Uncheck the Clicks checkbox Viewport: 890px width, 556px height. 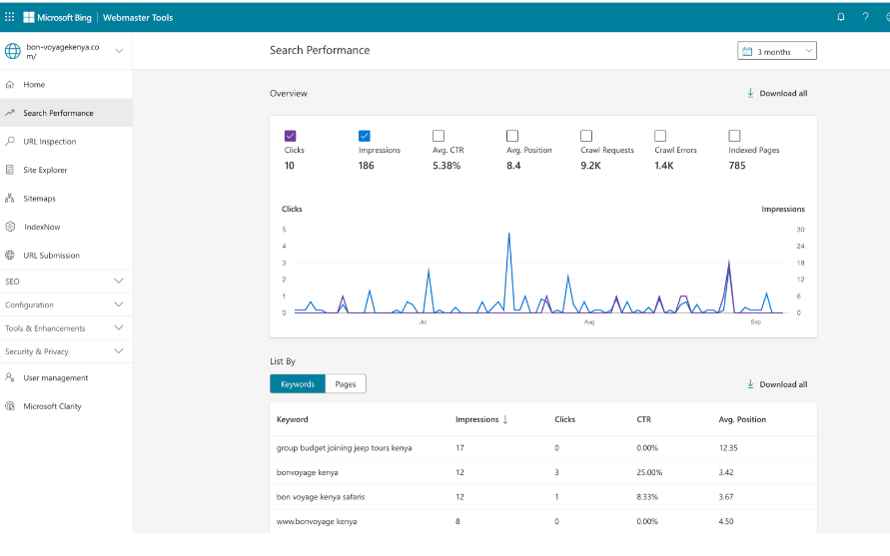click(291, 136)
